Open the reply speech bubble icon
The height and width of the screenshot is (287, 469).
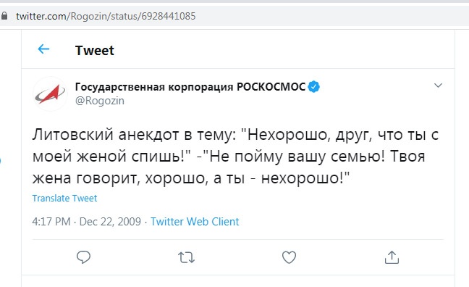(83, 257)
